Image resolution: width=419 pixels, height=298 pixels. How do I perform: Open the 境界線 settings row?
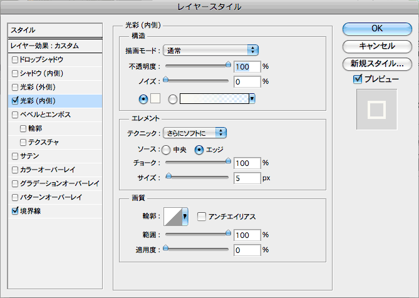55,211
